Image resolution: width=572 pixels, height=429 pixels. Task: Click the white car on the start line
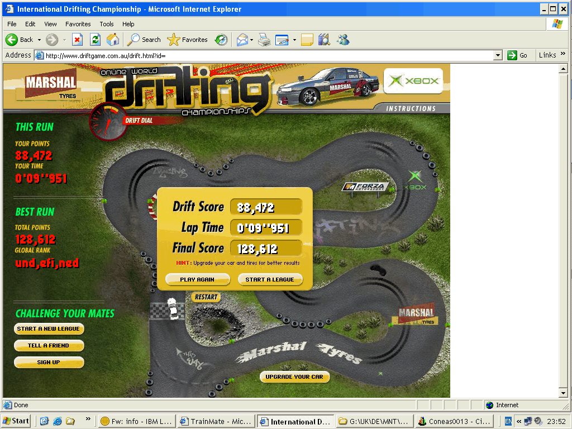pyautogui.click(x=172, y=308)
